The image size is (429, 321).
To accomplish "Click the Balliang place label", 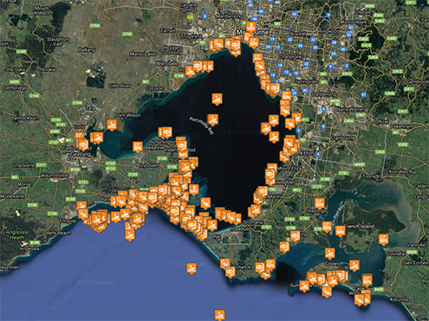I will pyautogui.click(x=87, y=50).
